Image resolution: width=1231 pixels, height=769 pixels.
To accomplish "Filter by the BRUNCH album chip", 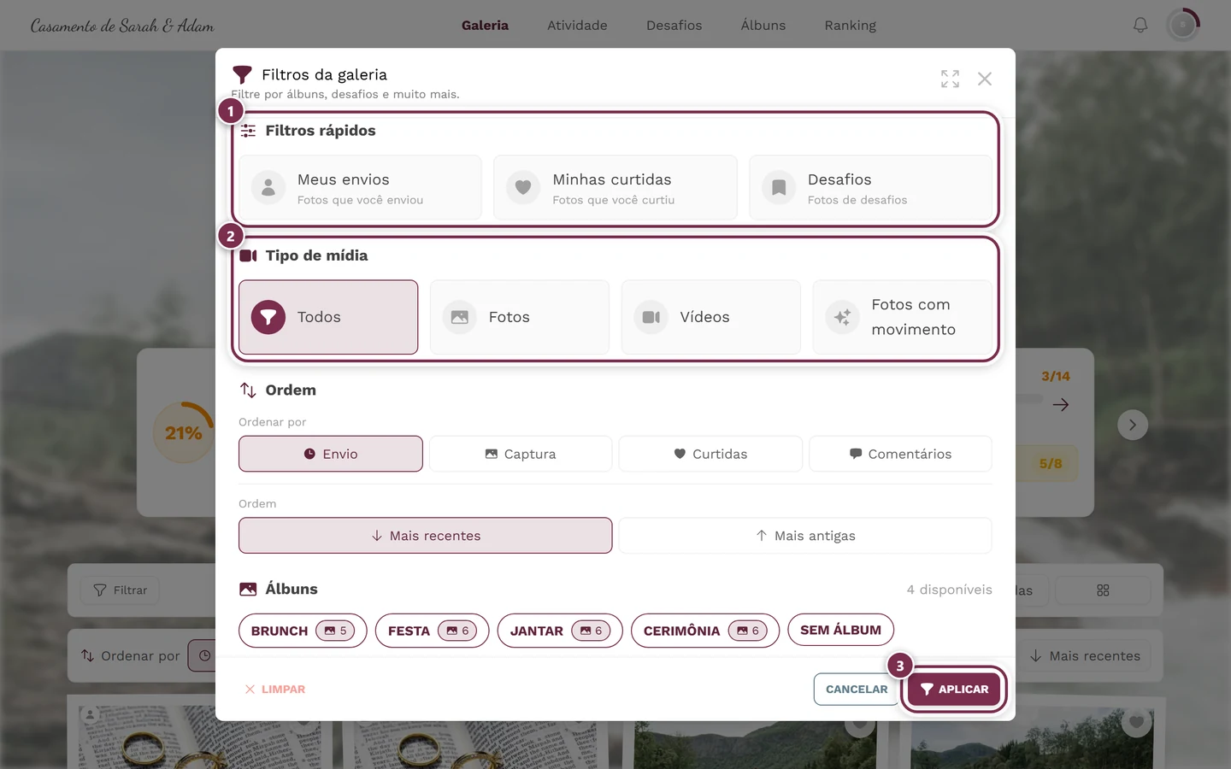I will (303, 631).
